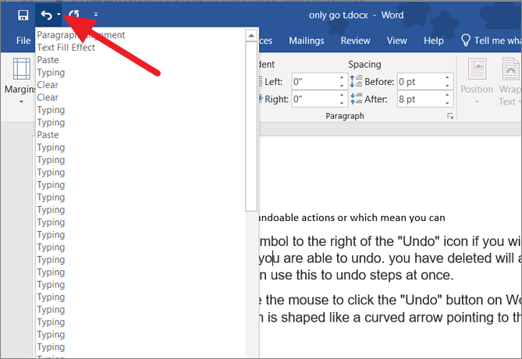
Task: Decrease Right indent with down stepper
Action: [342, 104]
